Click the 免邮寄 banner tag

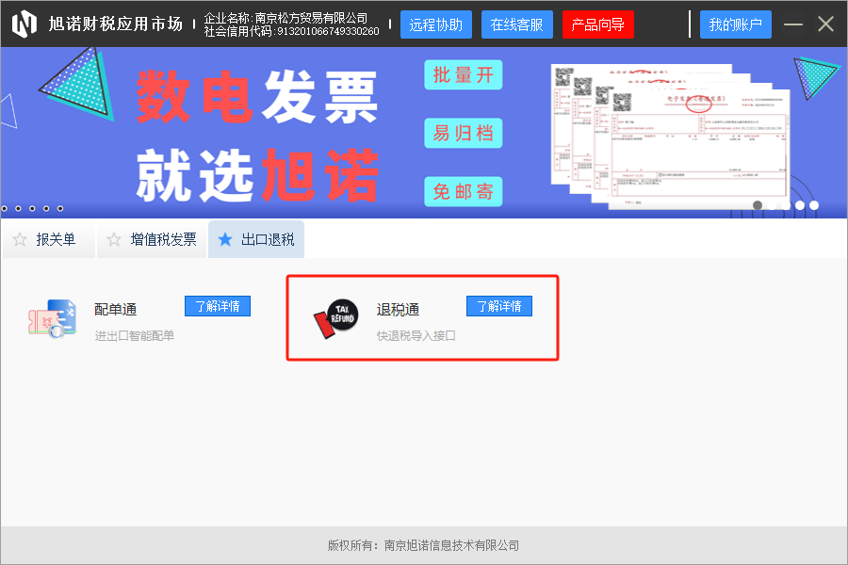tap(464, 191)
